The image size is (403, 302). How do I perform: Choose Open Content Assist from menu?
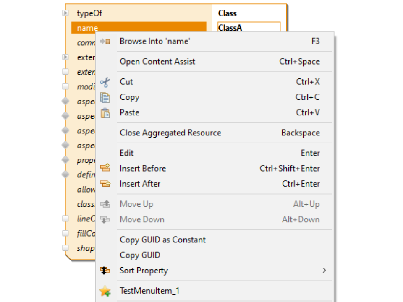click(157, 62)
